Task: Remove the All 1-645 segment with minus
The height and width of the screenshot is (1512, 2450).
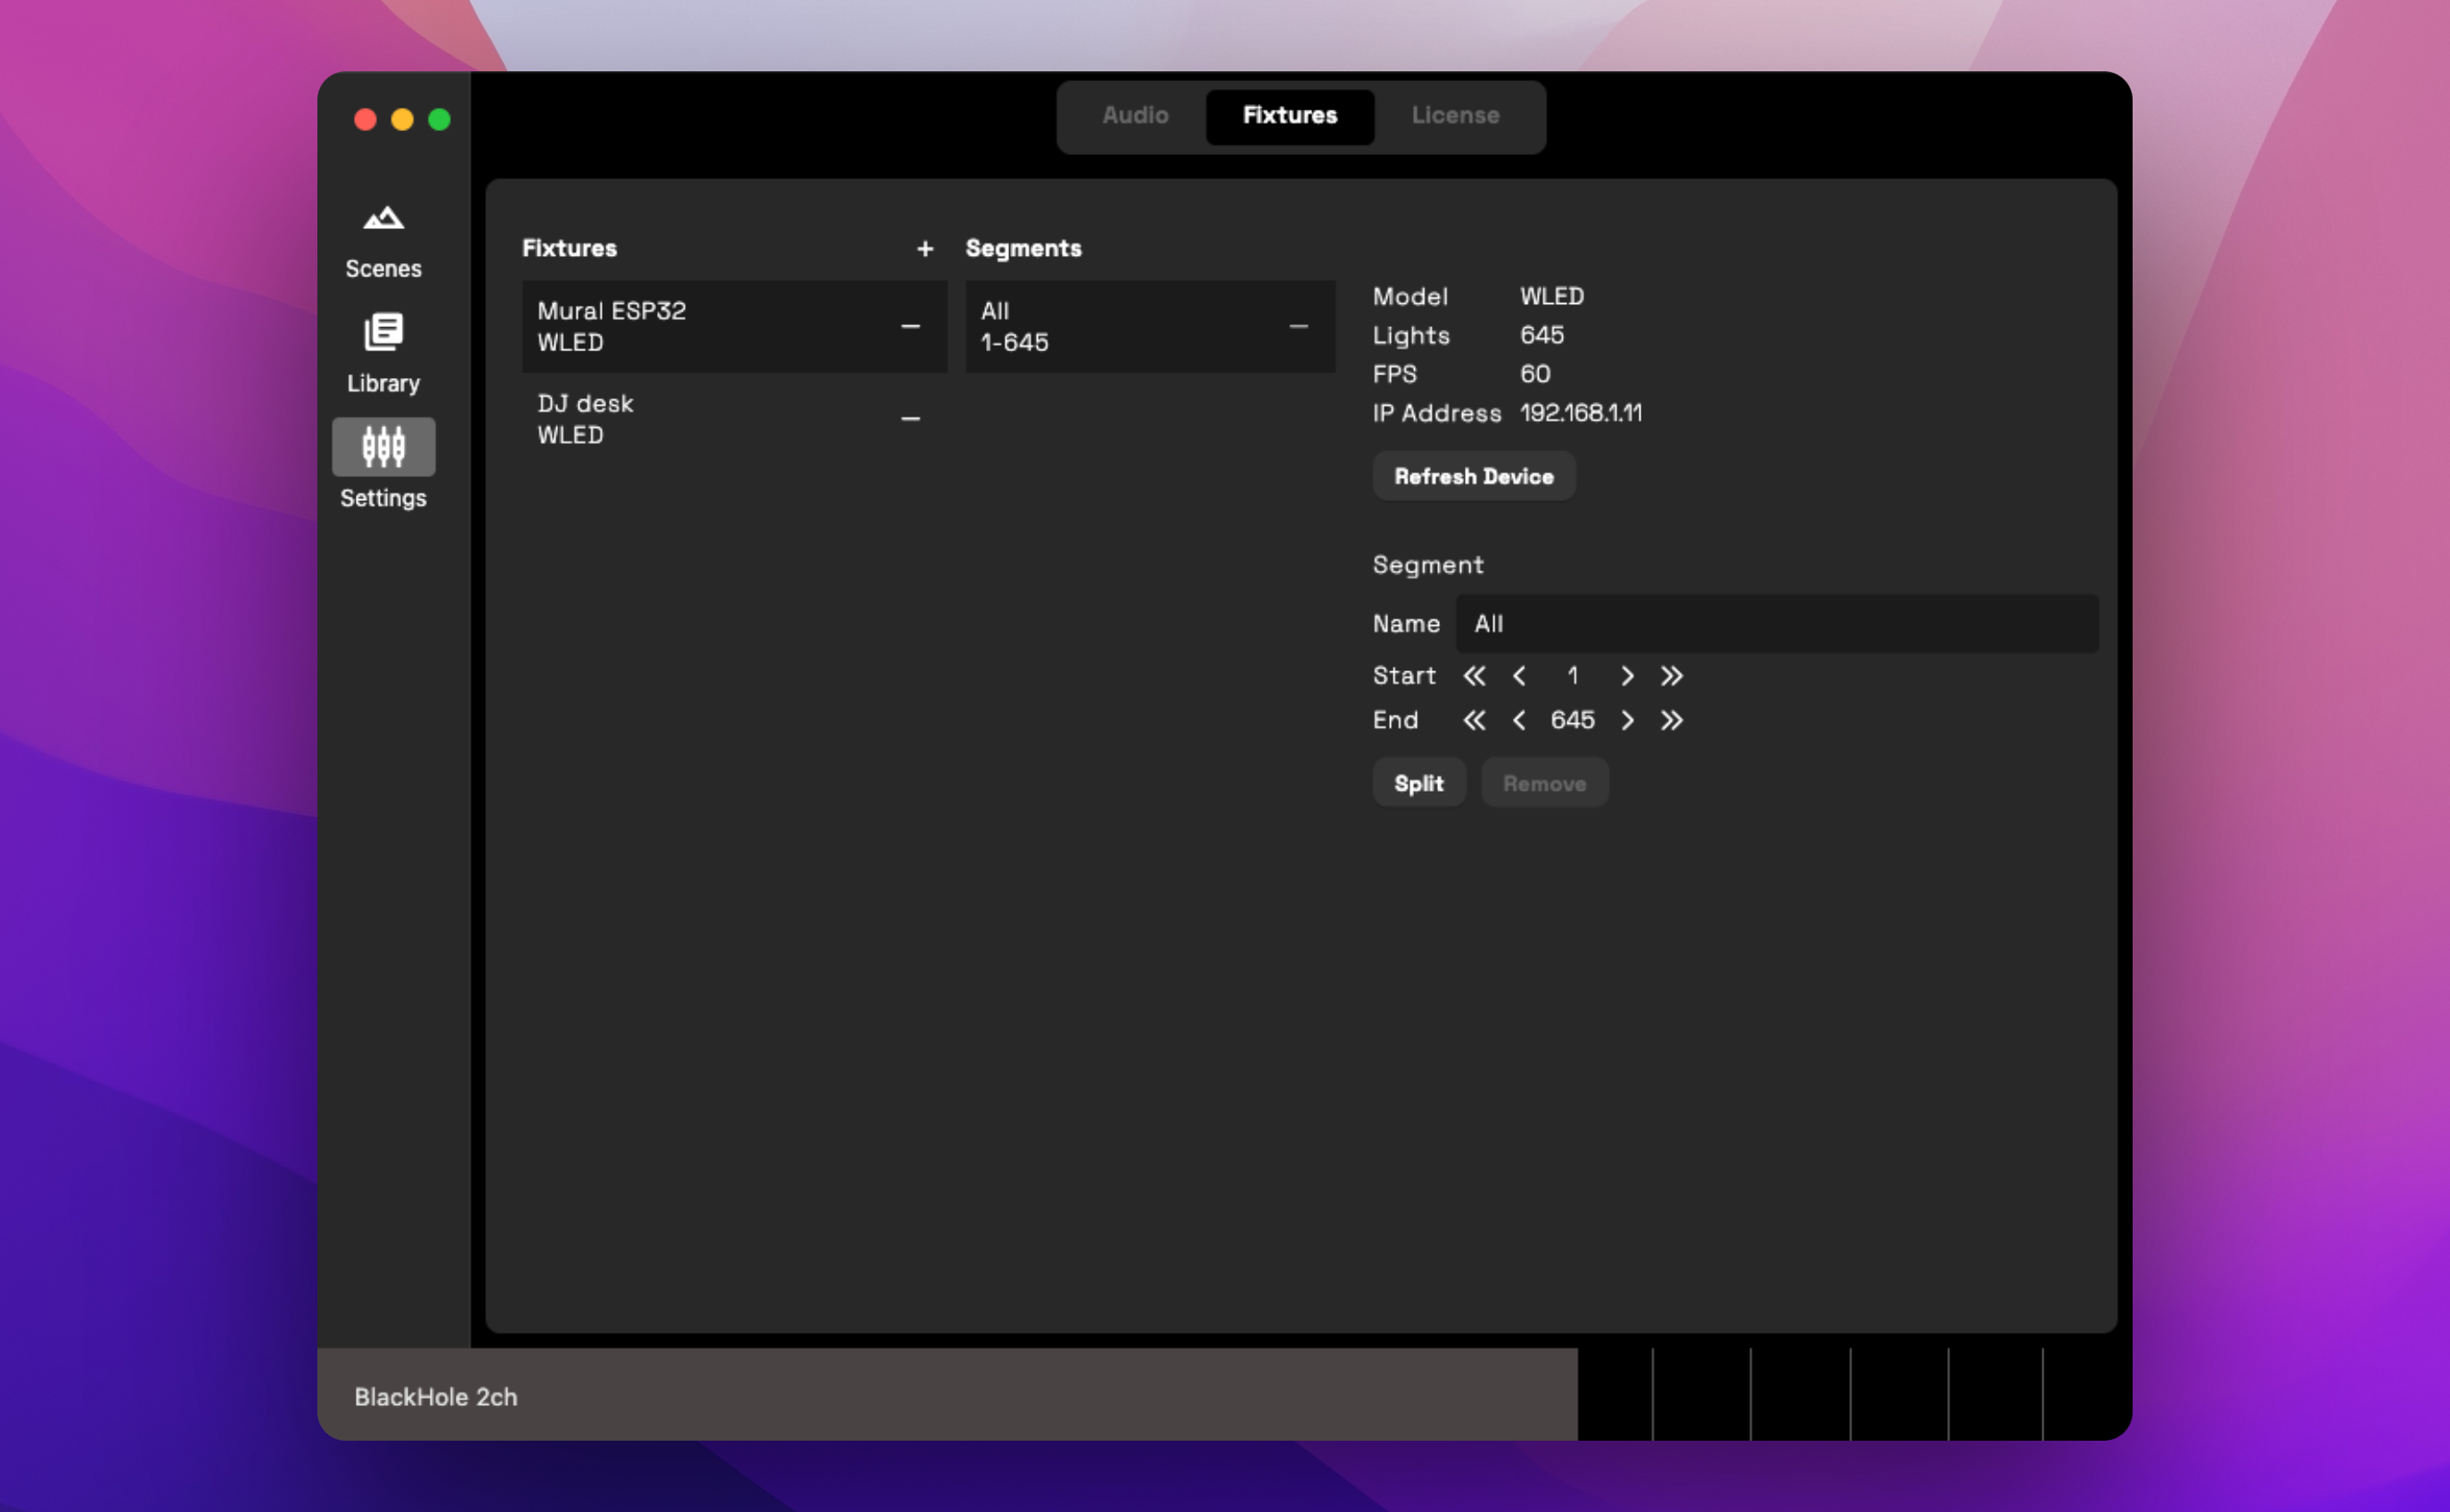Action: [x=1298, y=326]
